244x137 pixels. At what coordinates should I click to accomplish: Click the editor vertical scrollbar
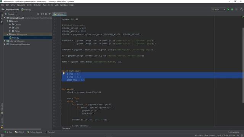(x=243, y=65)
